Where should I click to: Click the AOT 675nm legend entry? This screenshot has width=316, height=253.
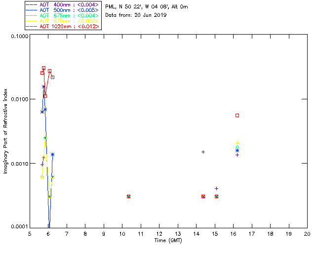point(63,15)
